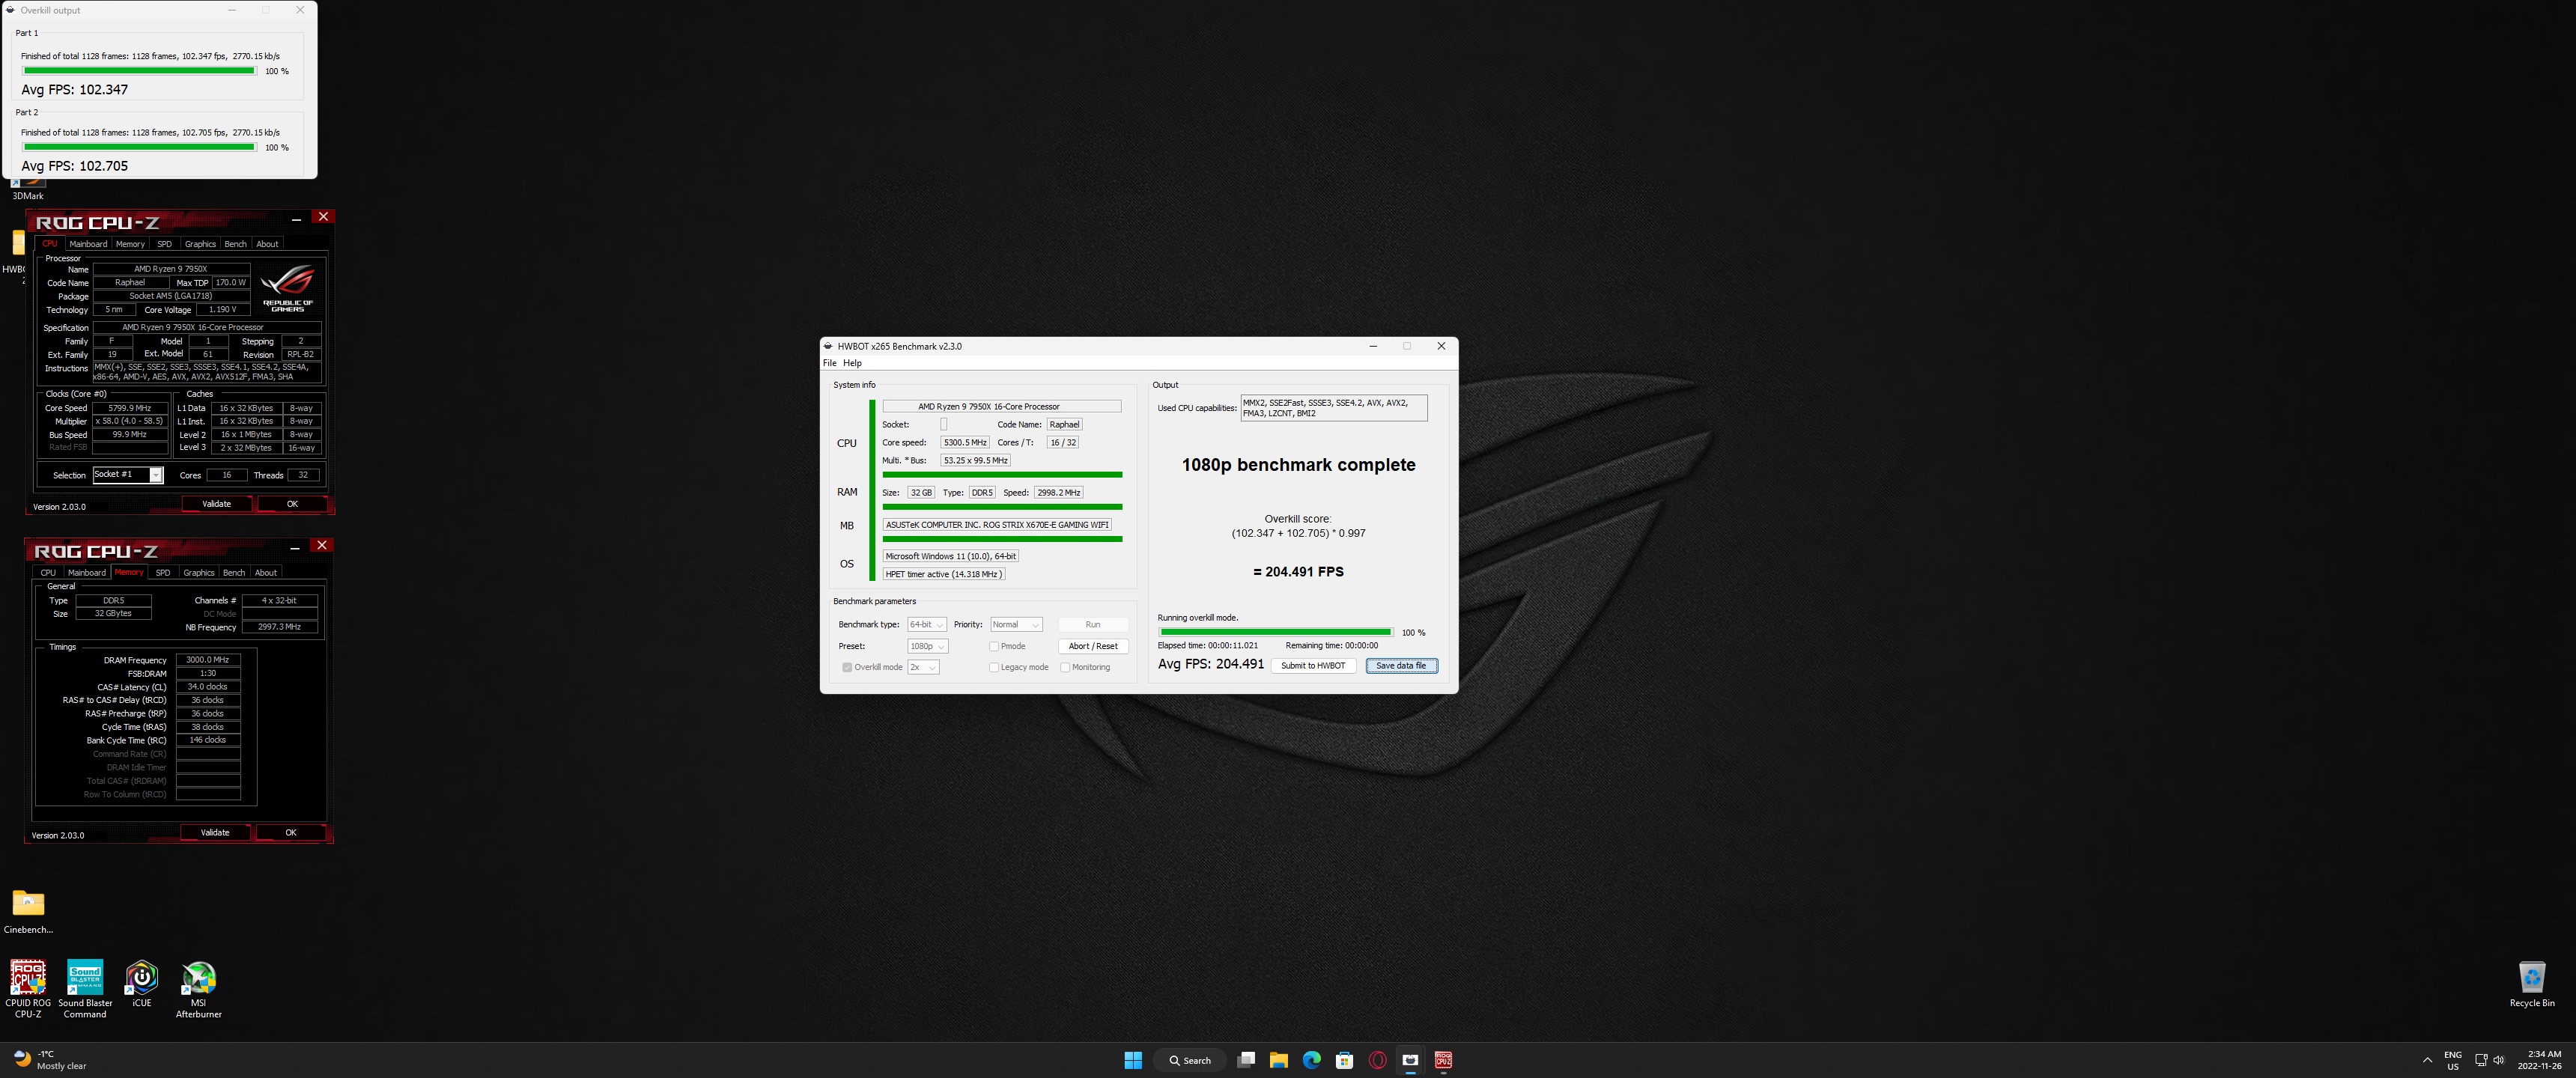This screenshot has height=1078, width=2576.
Task: Open Mainboard tab in CPU-Z memory window
Action: tap(87, 573)
